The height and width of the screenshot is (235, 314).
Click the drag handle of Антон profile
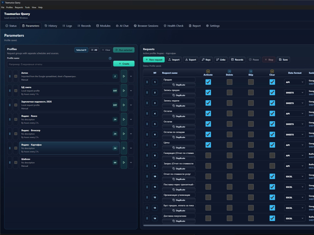click(x=10, y=76)
